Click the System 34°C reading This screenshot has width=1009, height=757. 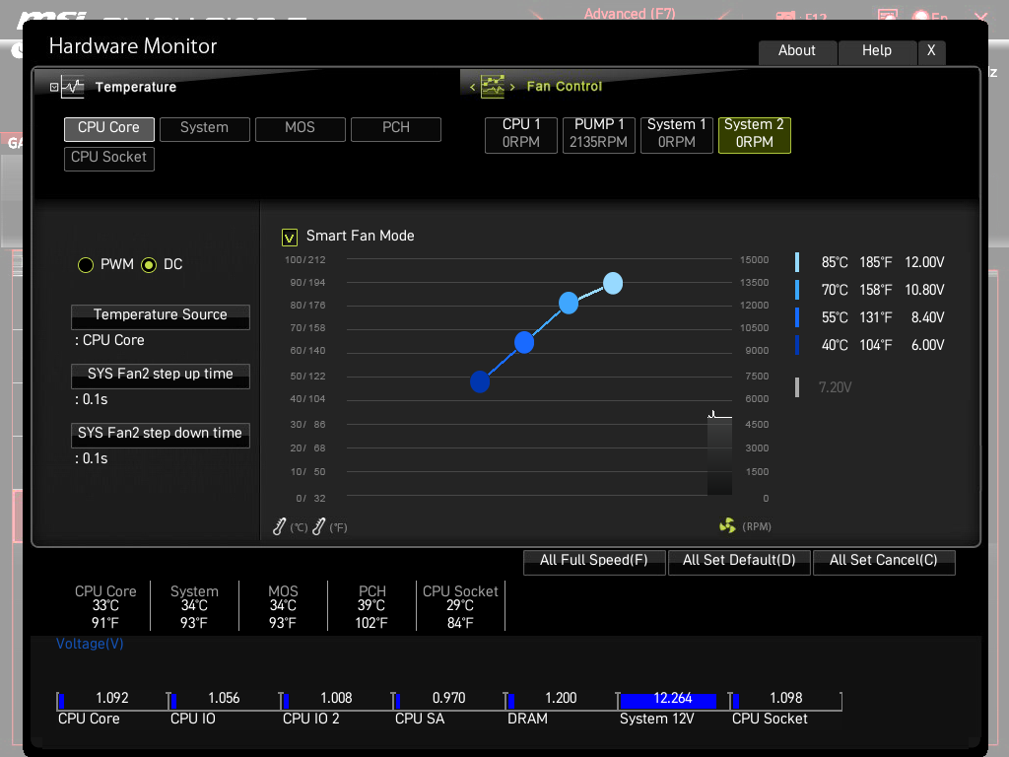click(194, 606)
